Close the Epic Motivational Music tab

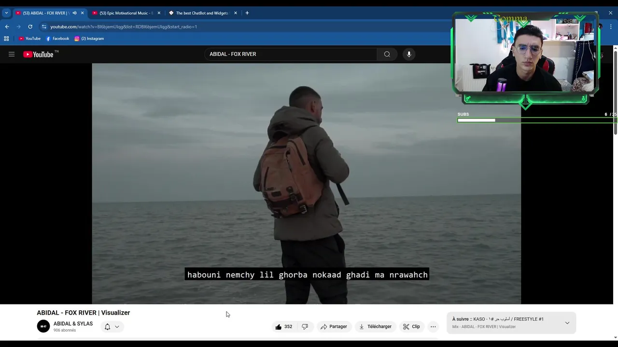(x=159, y=13)
